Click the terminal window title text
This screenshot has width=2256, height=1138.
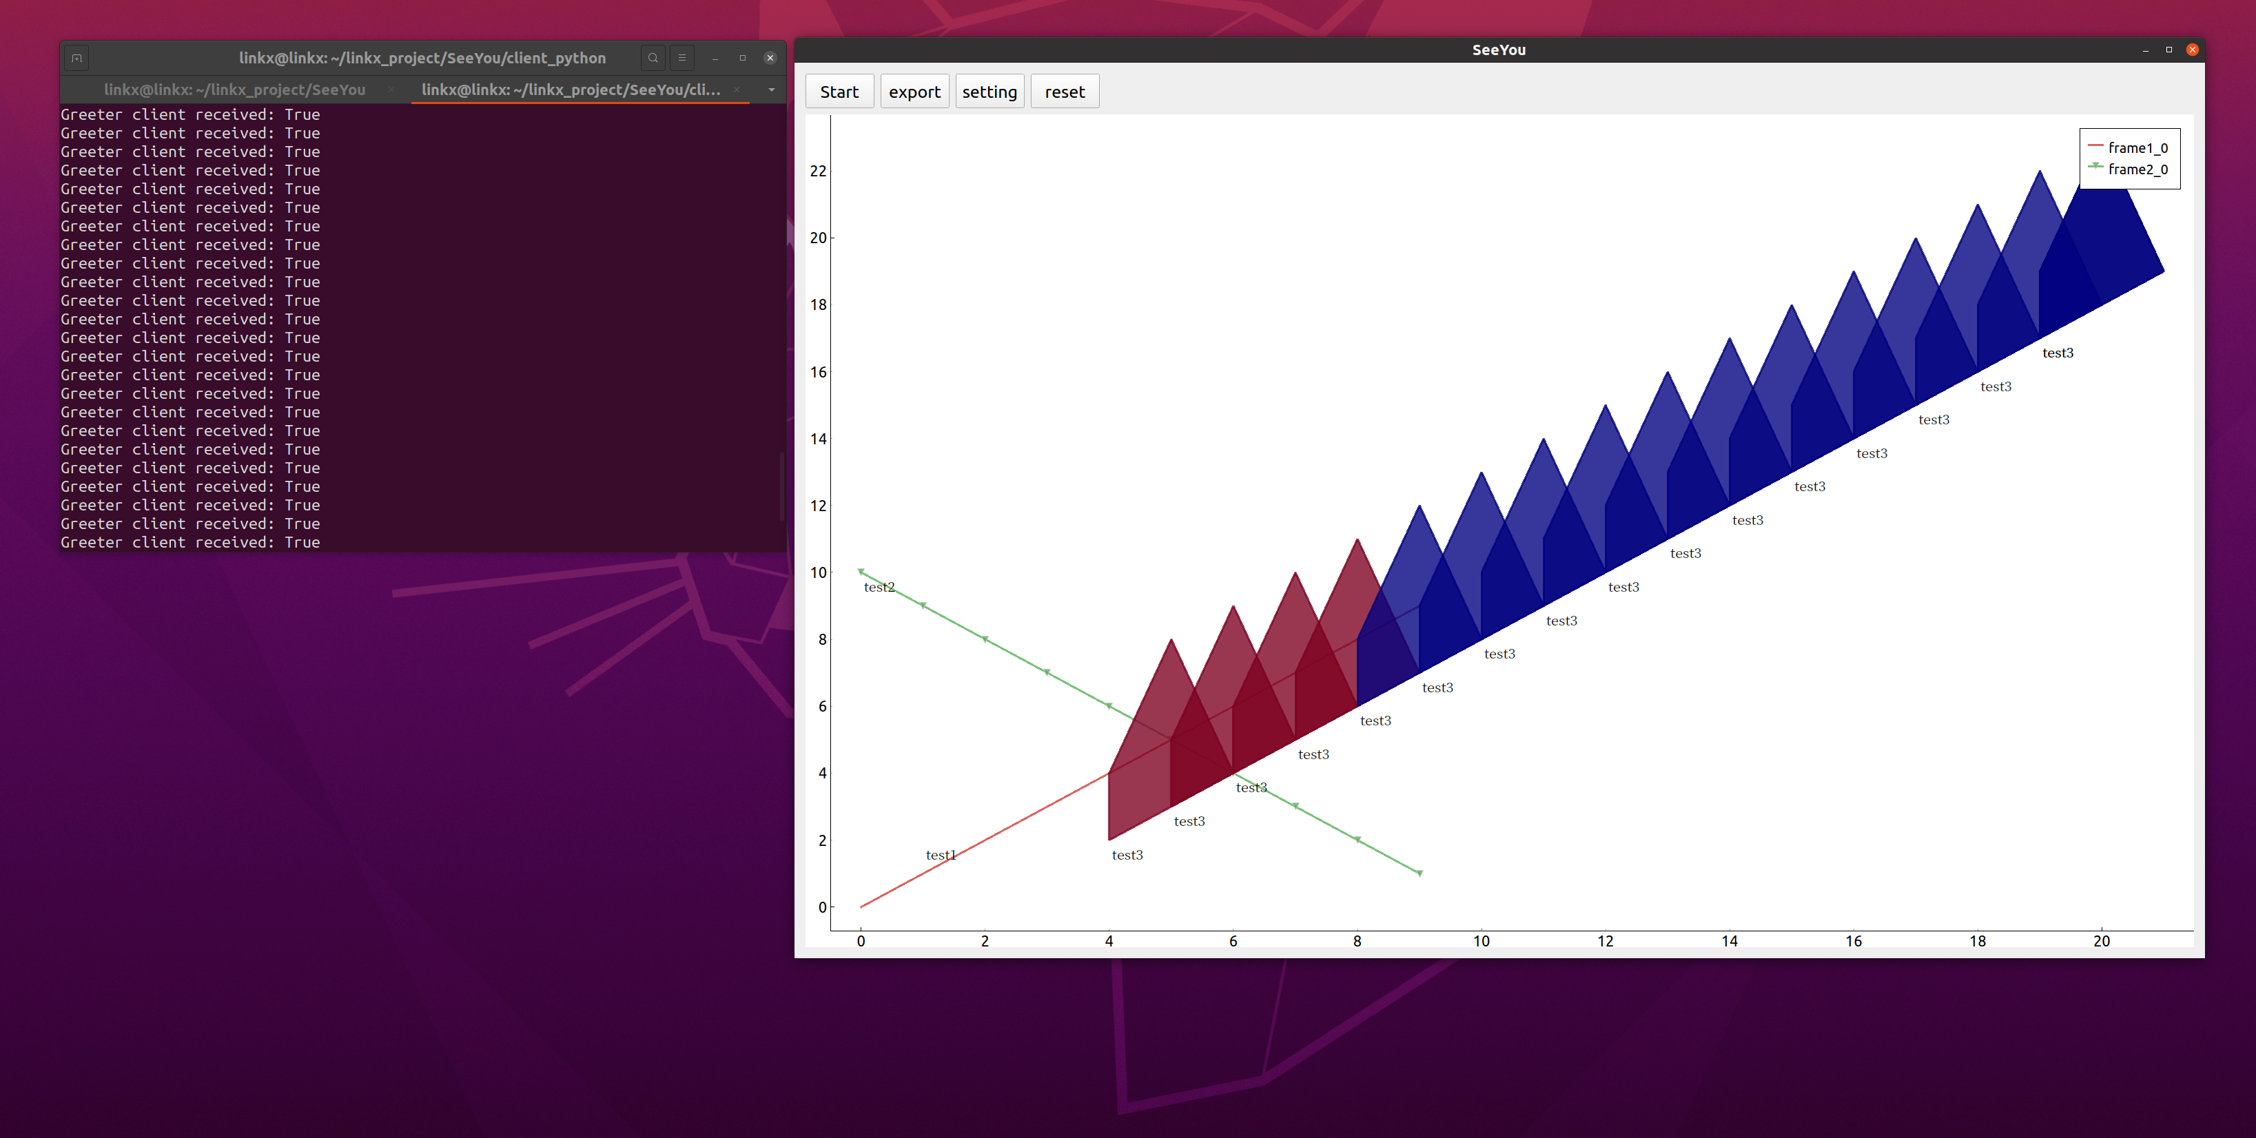click(422, 58)
